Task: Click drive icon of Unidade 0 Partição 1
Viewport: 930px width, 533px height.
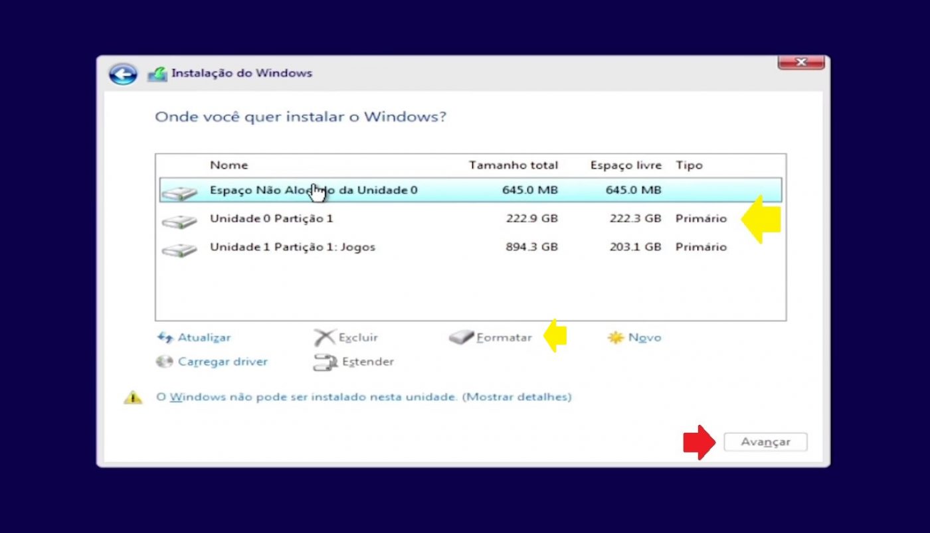Action: (179, 221)
